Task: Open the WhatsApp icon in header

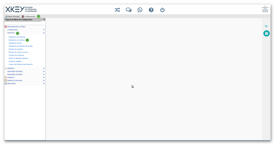Action: pyautogui.click(x=140, y=10)
